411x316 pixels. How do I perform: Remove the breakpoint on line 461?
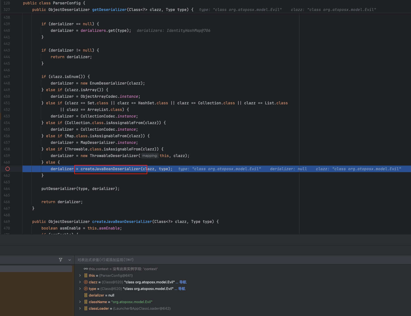[x=8, y=169]
